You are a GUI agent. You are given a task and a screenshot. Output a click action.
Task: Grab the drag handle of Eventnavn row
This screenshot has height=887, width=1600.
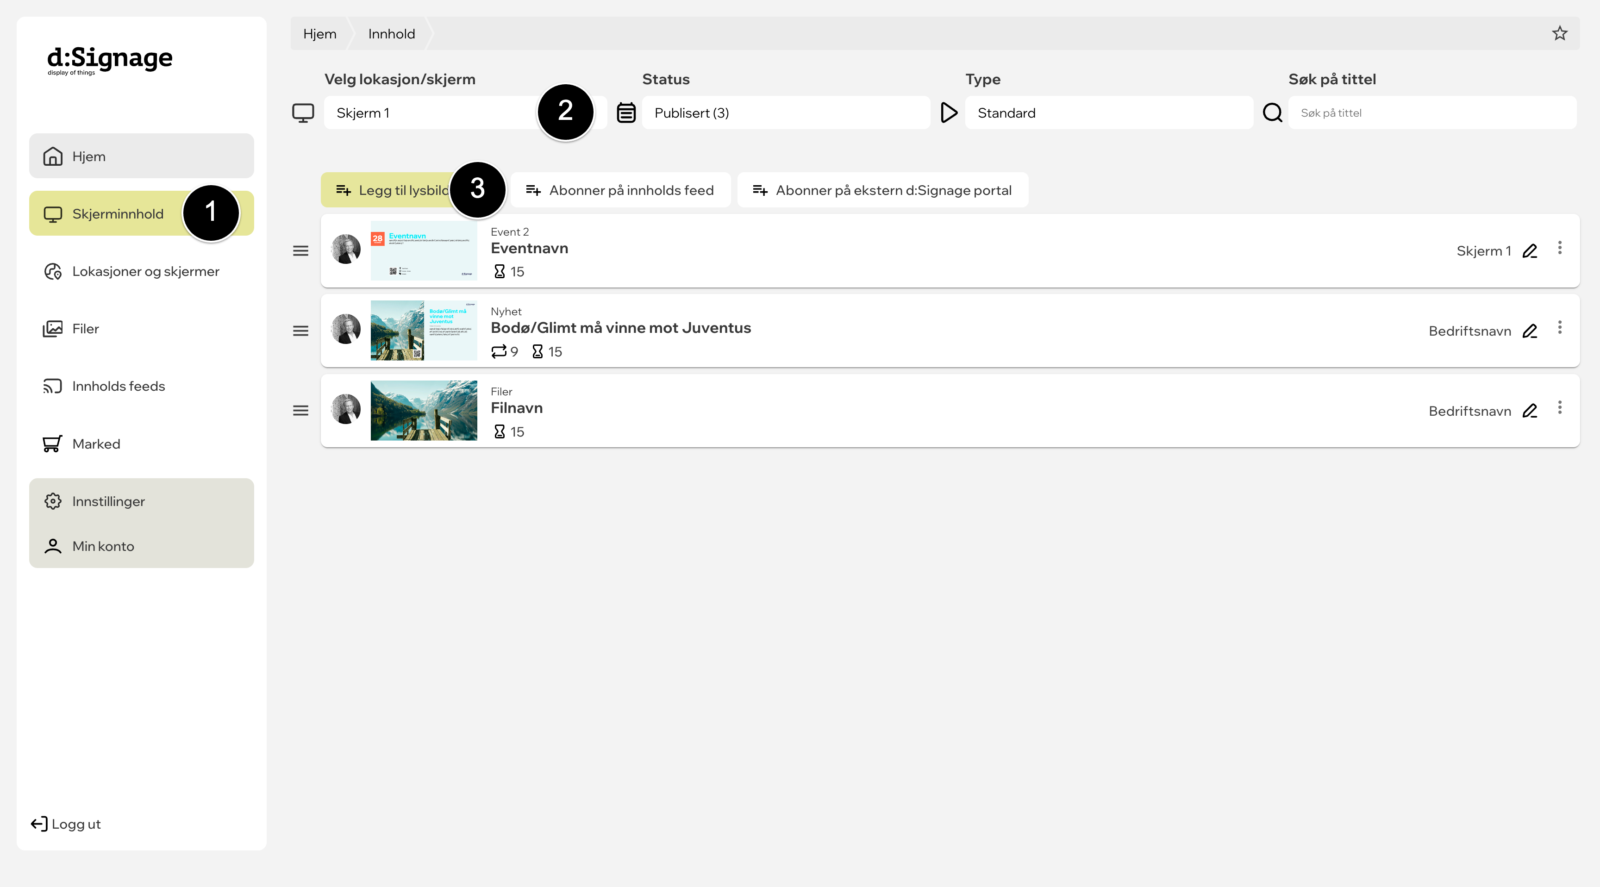[300, 251]
